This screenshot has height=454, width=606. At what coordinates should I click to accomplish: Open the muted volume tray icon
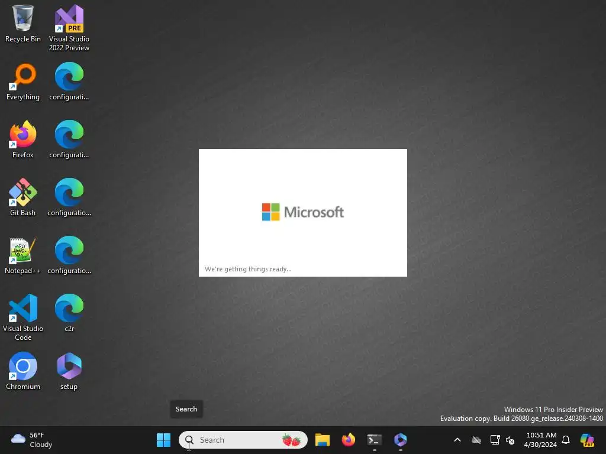click(510, 440)
